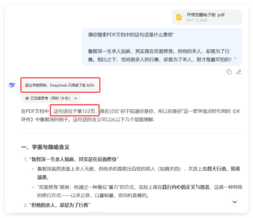Click the scroll-to-bottom arrow button

235,202
